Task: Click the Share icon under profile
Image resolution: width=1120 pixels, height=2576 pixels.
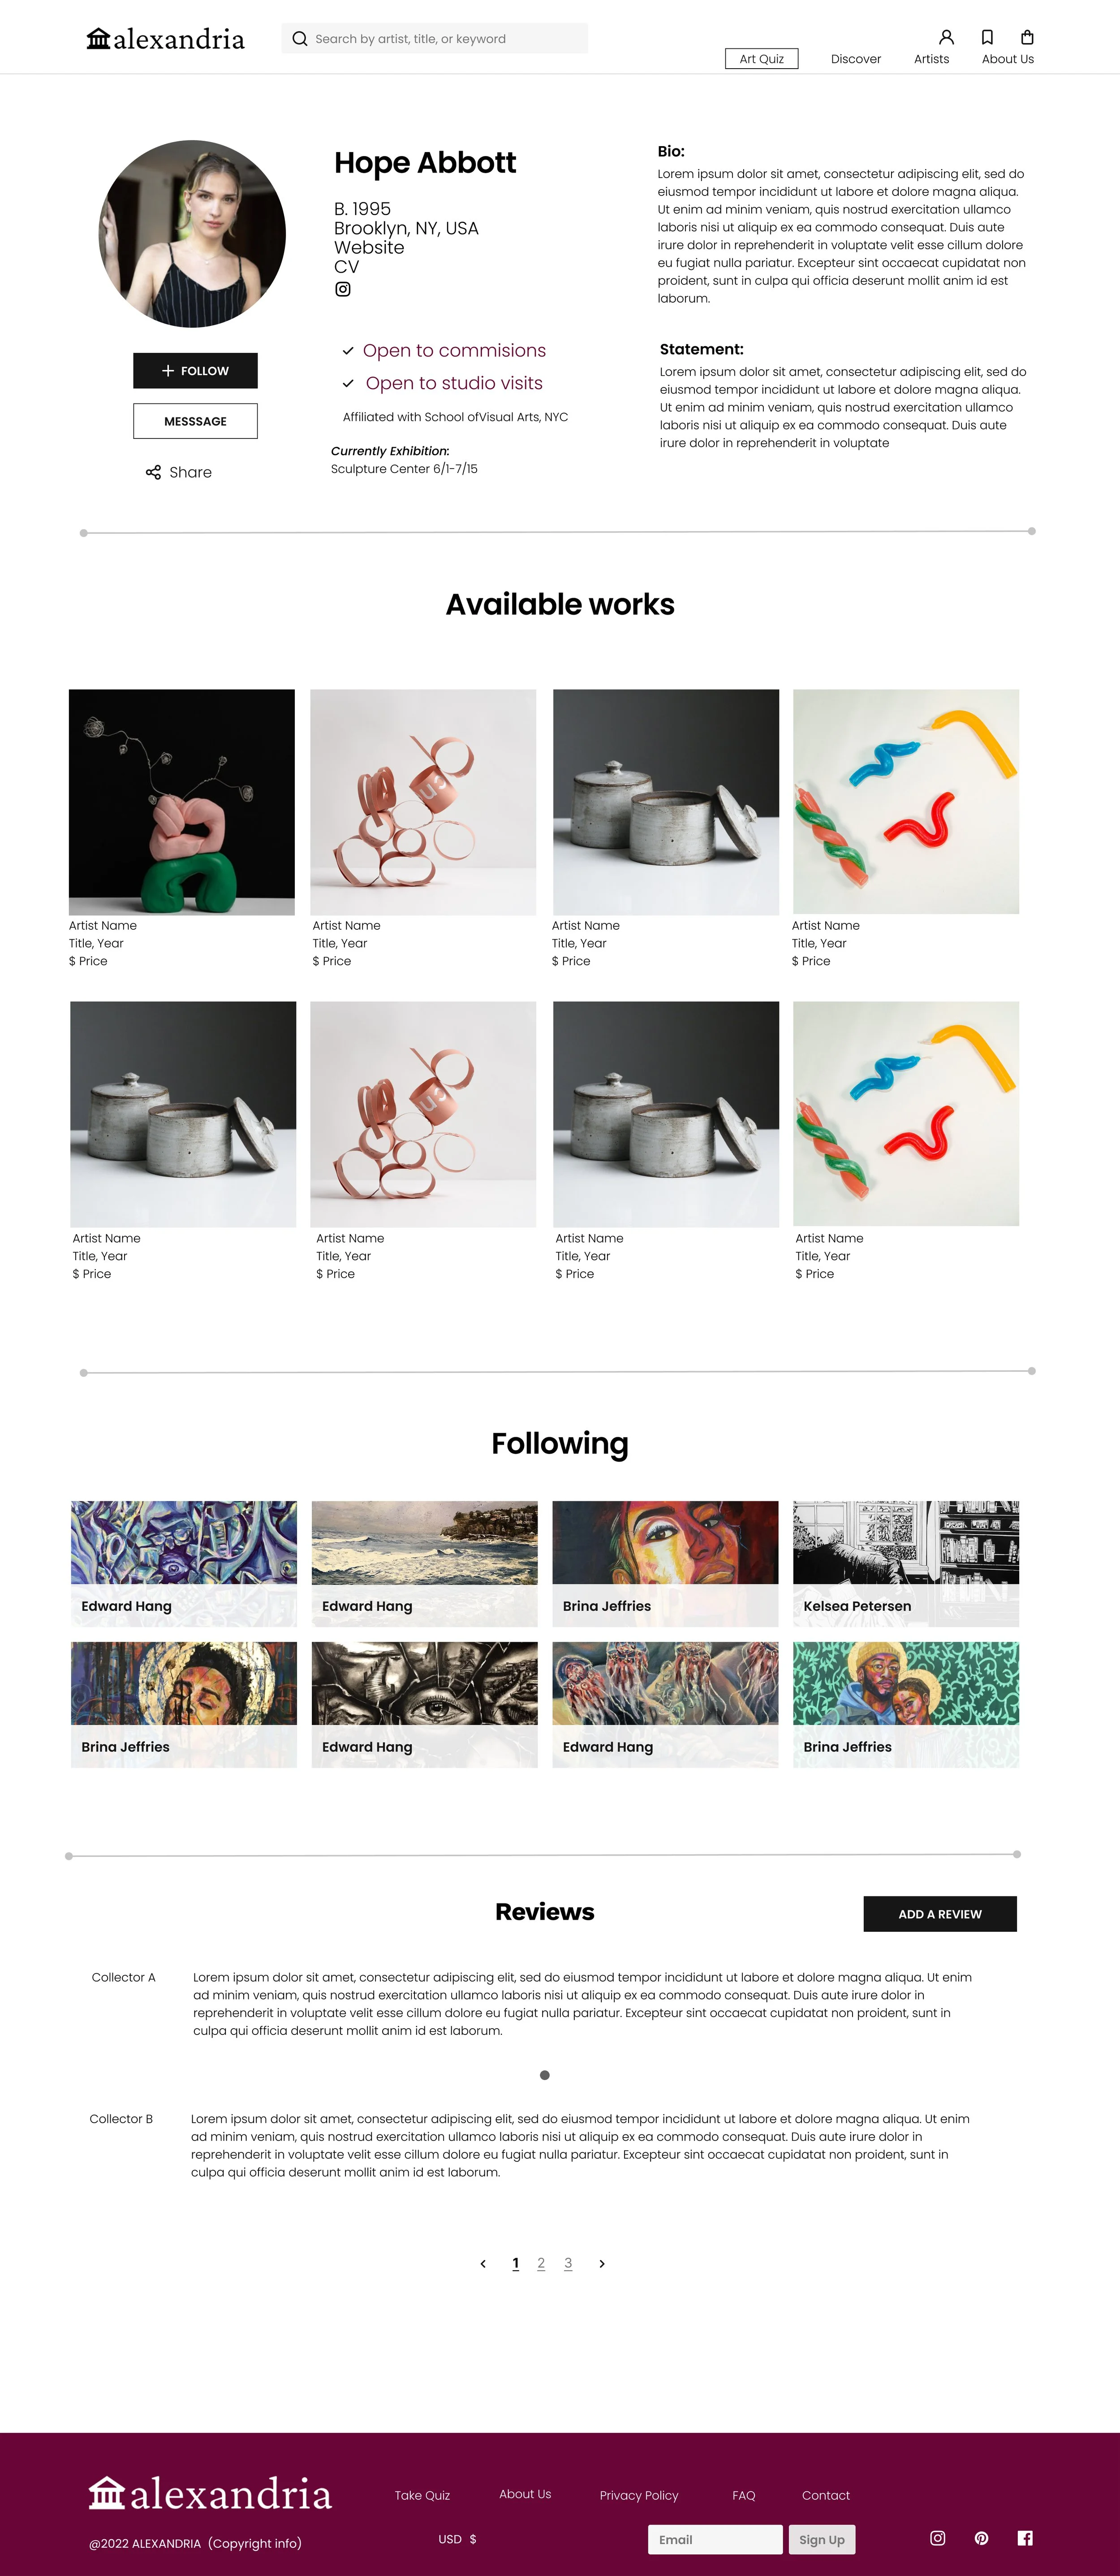Action: [153, 472]
